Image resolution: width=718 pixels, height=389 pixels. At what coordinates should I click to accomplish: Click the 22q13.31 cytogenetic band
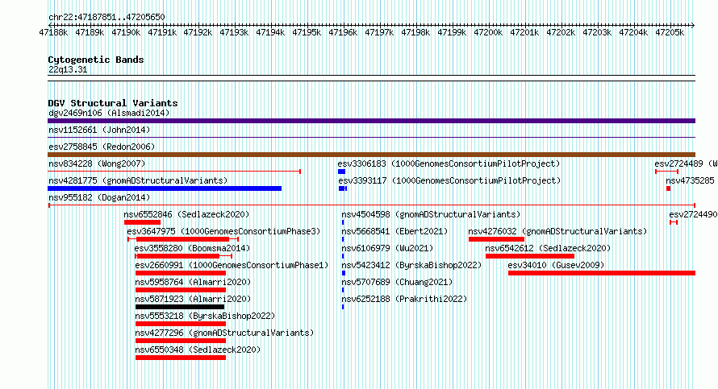68,69
